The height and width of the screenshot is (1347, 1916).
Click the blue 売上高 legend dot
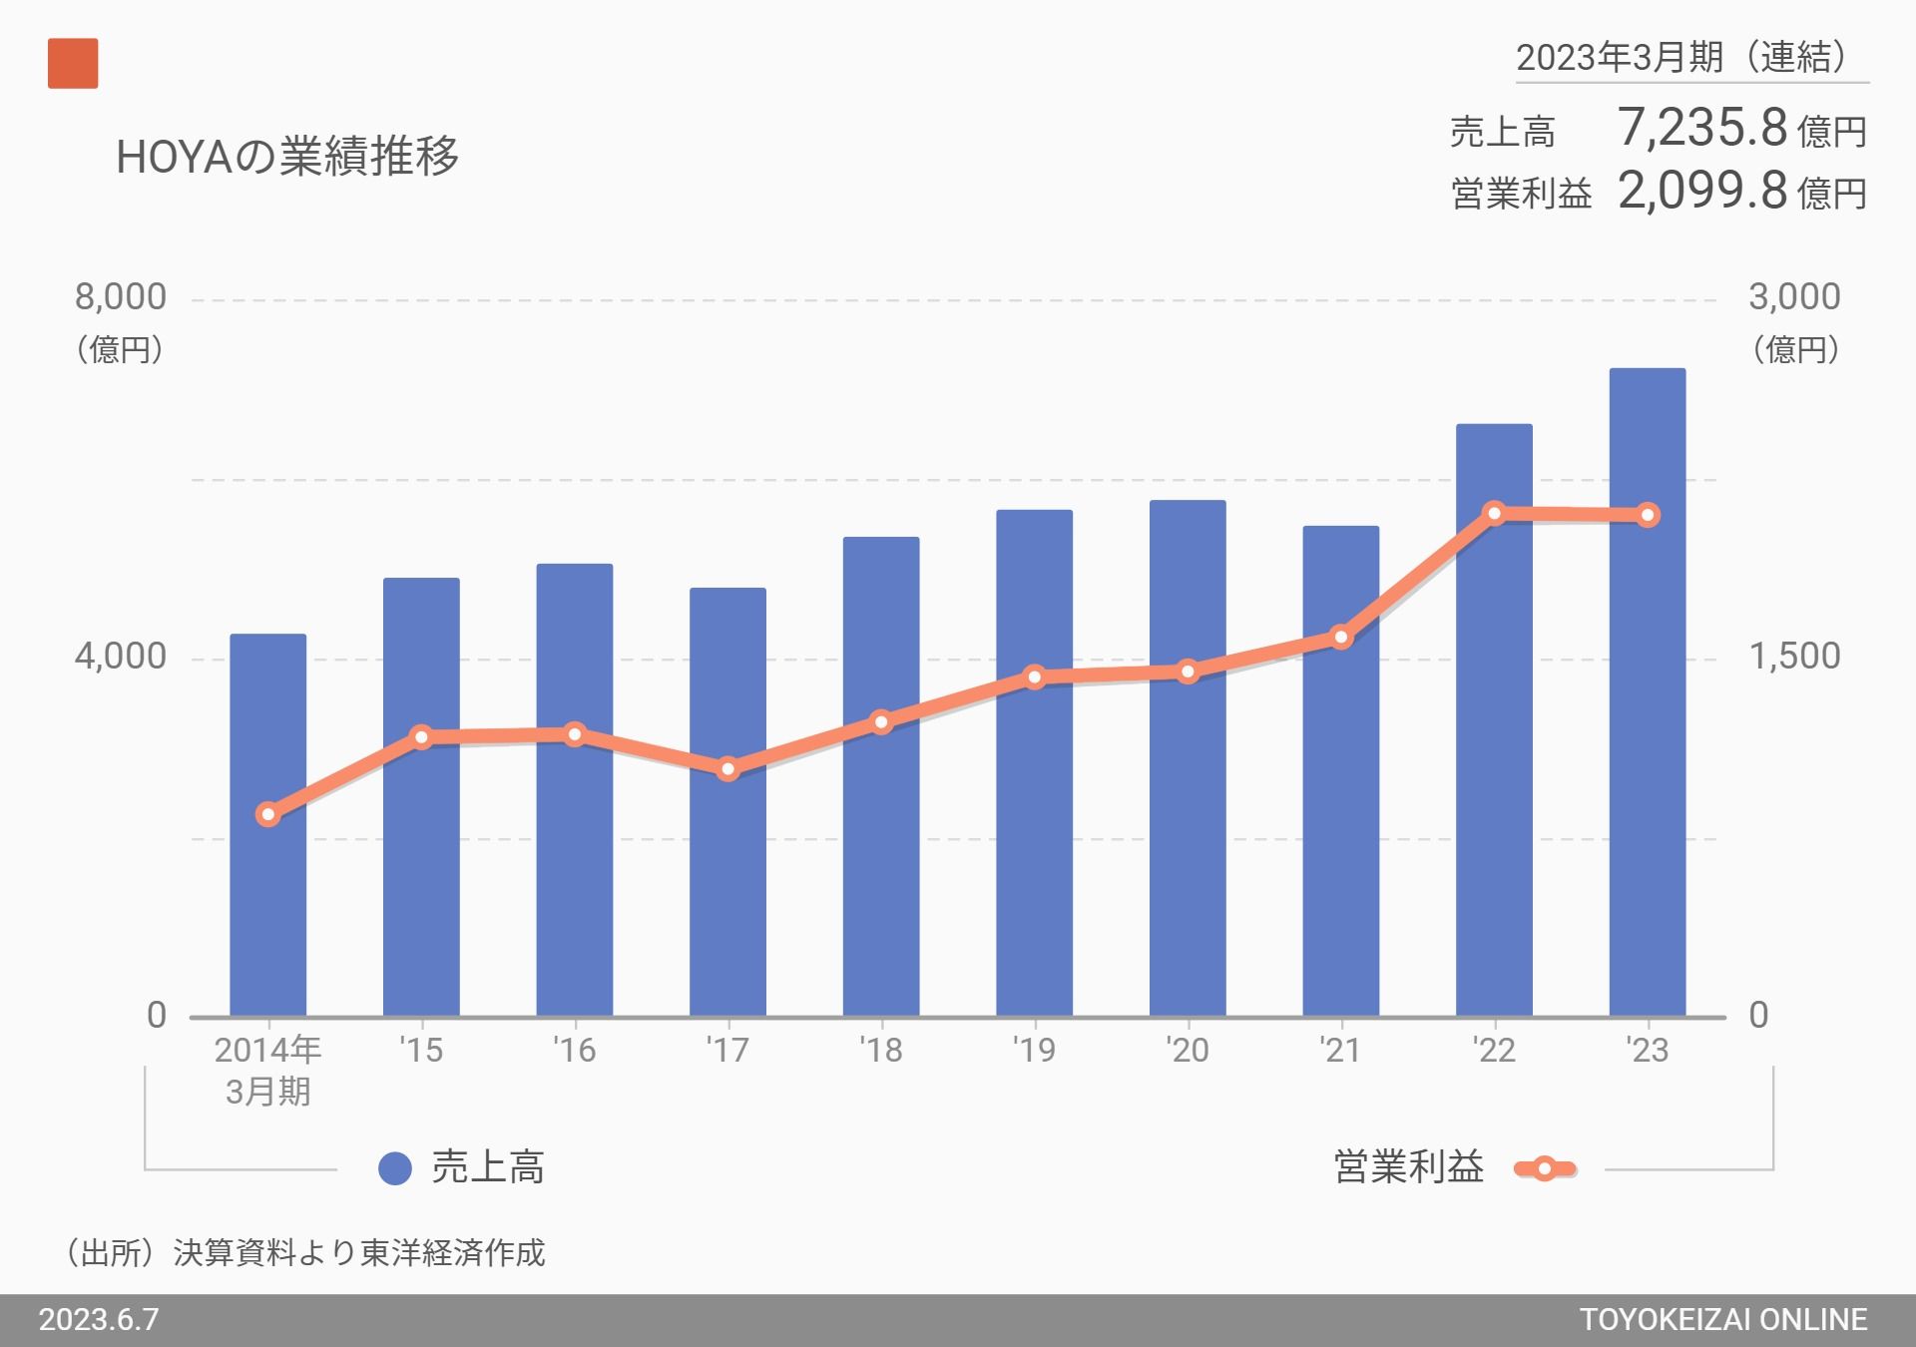coord(395,1168)
